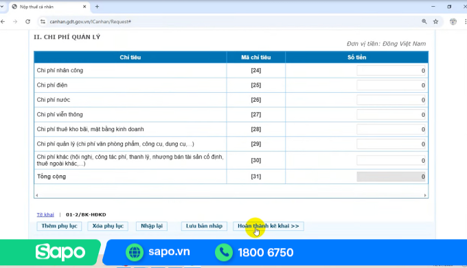This screenshot has height=268, width=467.
Task: Click the code cell [28]
Action: pos(256,129)
